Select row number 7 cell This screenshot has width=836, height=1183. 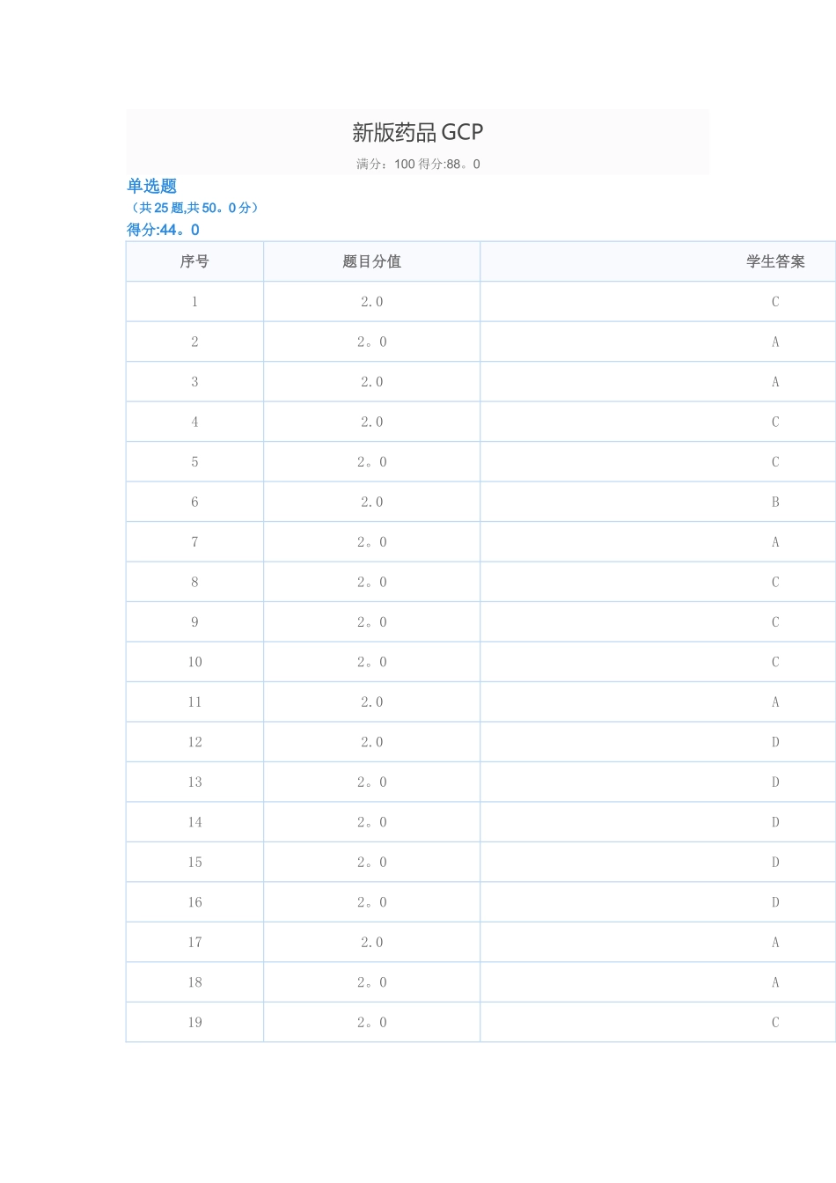[194, 542]
